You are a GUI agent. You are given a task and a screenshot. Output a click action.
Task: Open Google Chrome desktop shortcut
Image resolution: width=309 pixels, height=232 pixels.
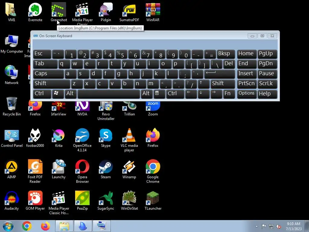(x=153, y=171)
